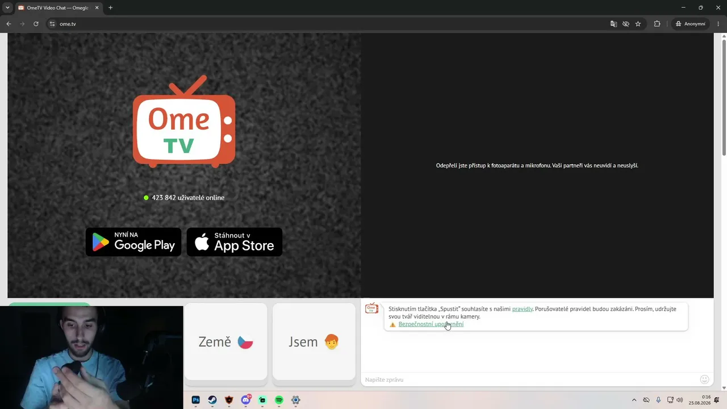
Task: Close the OmeTV Video Chat tab
Action: point(97,8)
